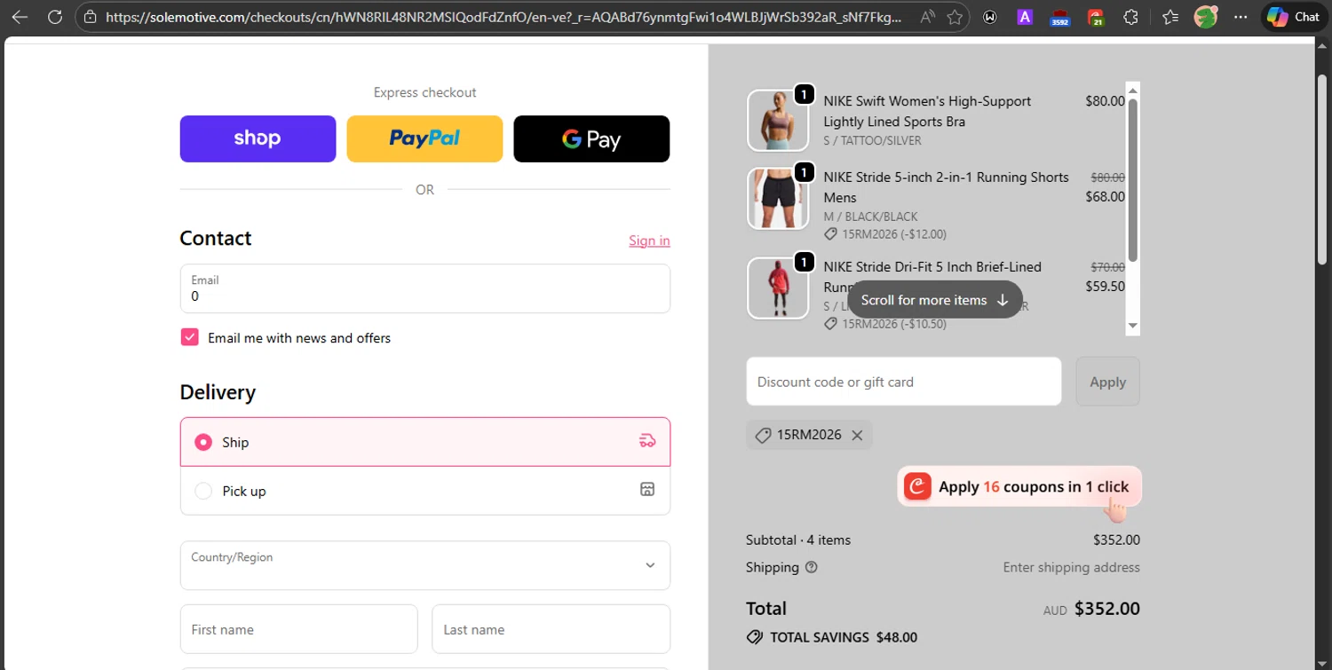Screen dimensions: 1332x670
Task: Click the red coupon extension logo
Action: point(917,486)
